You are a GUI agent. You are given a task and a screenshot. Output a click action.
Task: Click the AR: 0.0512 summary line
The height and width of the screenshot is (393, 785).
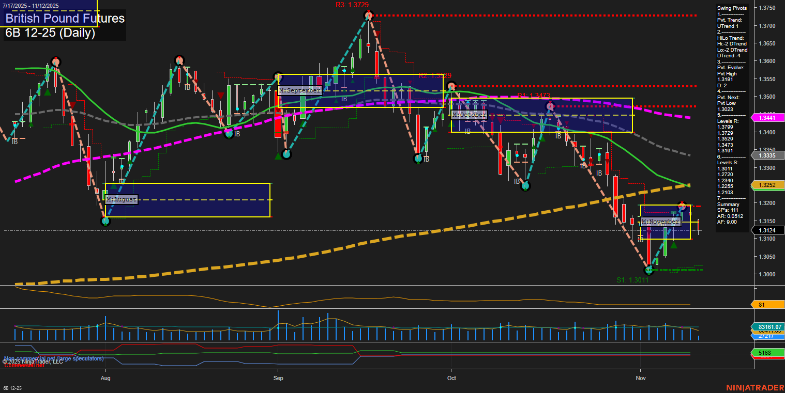pos(730,216)
